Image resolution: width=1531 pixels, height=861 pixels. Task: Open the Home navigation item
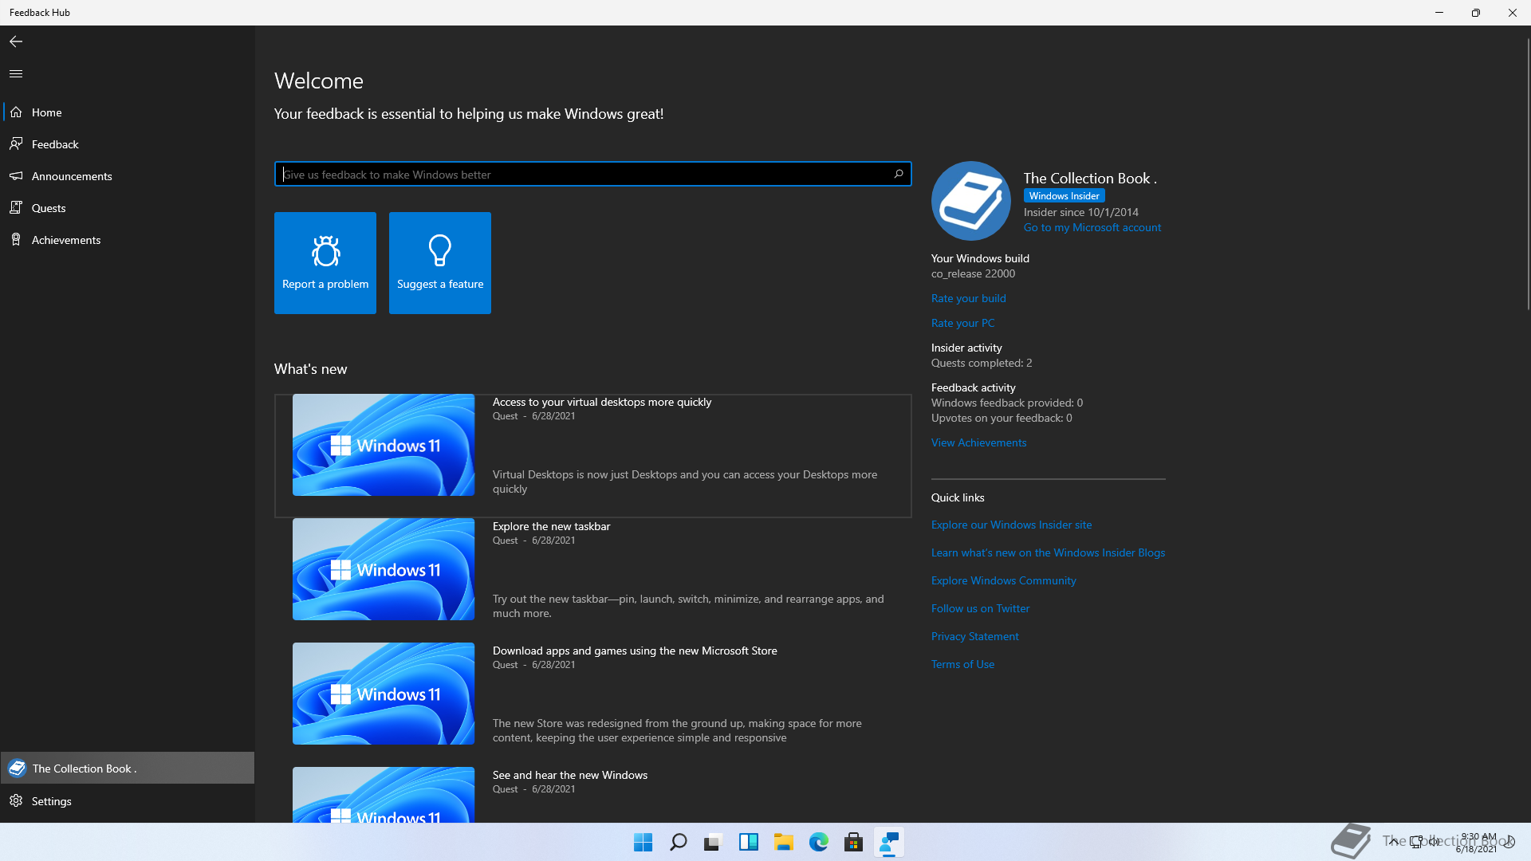click(128, 112)
